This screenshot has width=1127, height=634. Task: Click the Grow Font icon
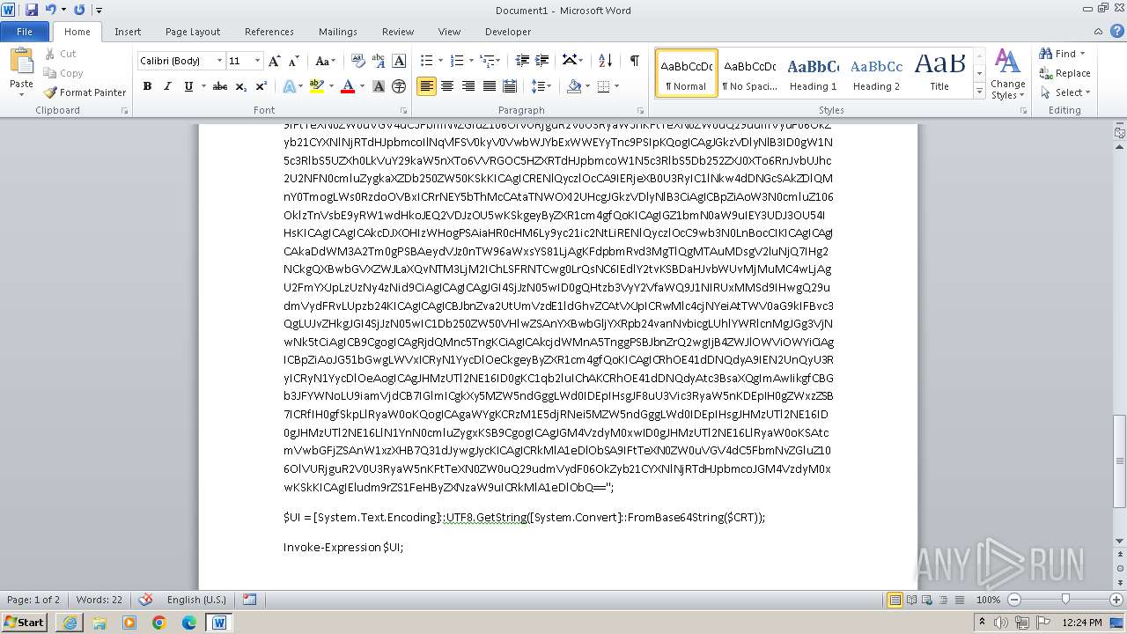coord(275,61)
